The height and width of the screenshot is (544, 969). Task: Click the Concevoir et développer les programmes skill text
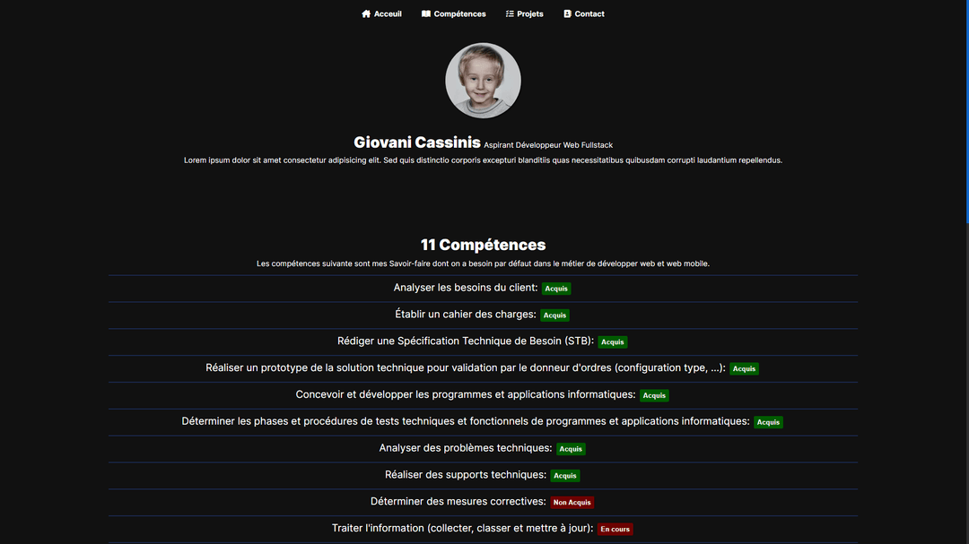(x=465, y=394)
